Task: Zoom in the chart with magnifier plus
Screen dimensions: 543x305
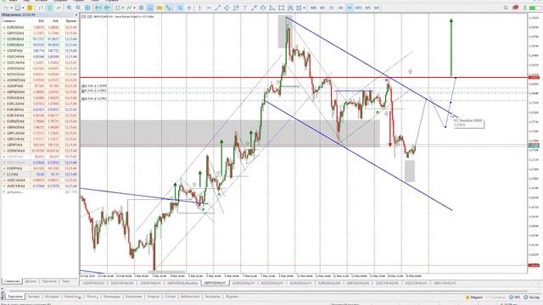Action: (x=70, y=8)
